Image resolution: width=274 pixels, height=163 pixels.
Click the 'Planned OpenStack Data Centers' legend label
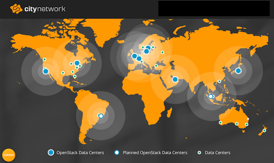click(x=155, y=153)
